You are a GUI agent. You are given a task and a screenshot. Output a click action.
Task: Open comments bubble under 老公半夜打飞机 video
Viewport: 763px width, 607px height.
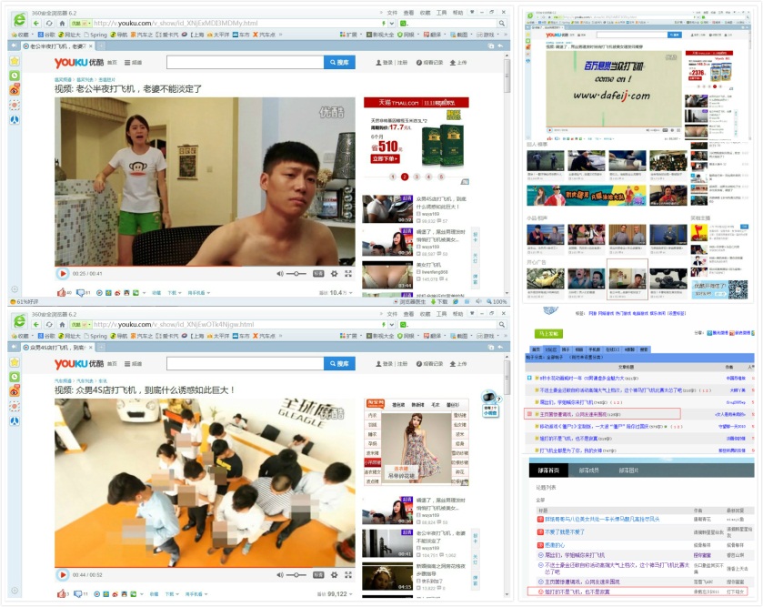coord(79,292)
